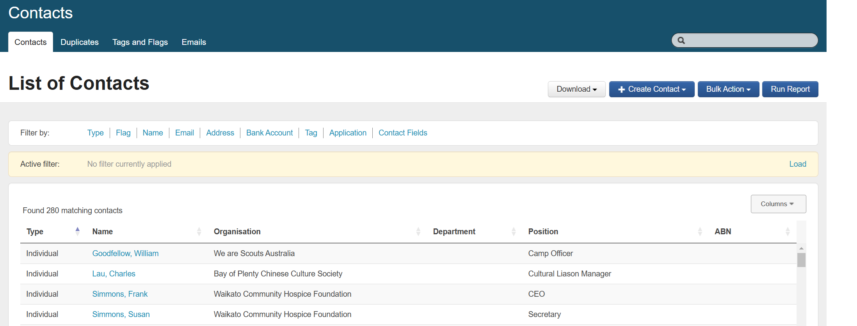Sort by Position column sort arrows
Screen dimensions: 857x326
700,232
